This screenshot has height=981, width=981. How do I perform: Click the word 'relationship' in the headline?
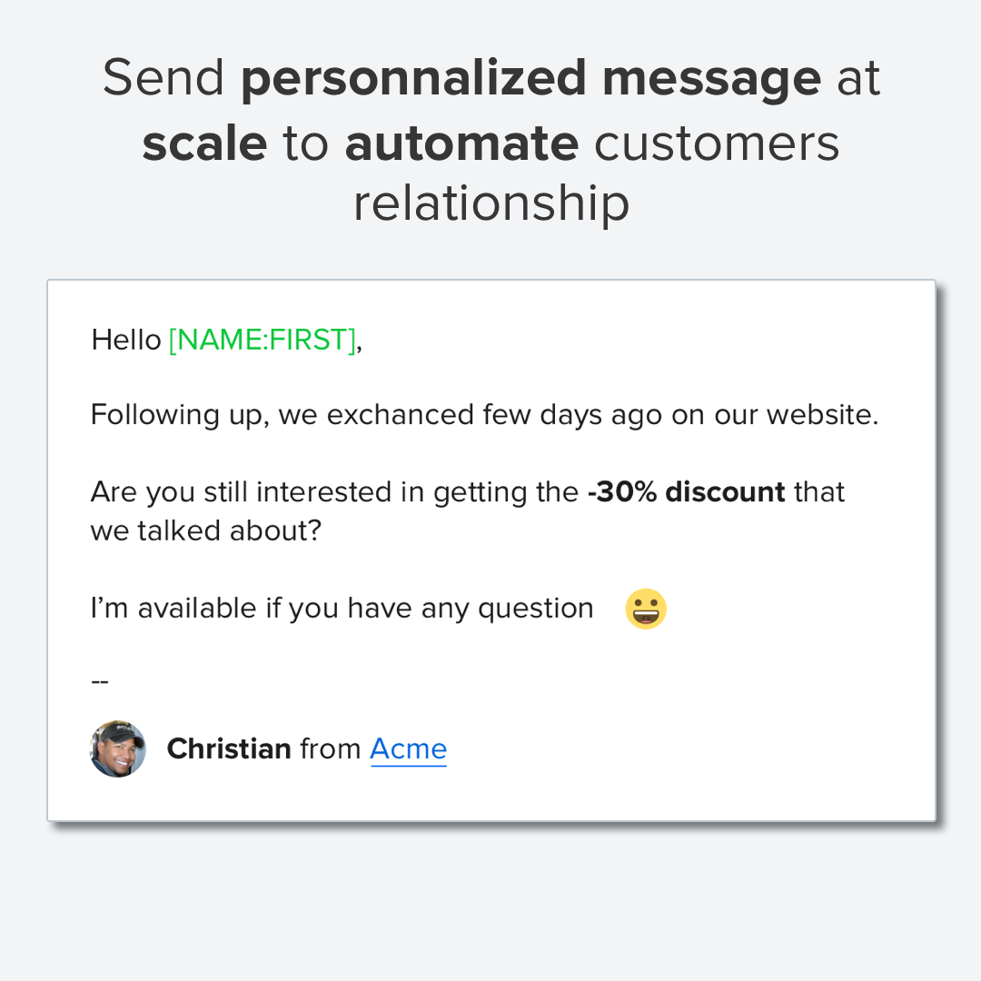(490, 203)
